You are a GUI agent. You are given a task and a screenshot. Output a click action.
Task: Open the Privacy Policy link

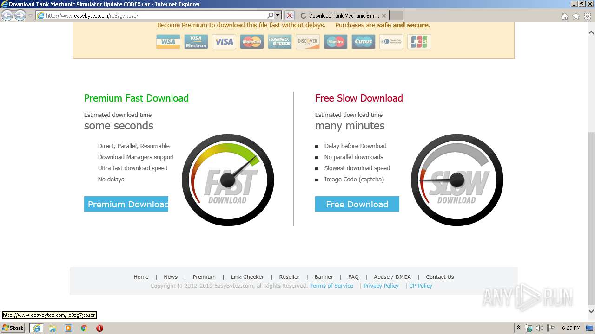[x=381, y=286]
